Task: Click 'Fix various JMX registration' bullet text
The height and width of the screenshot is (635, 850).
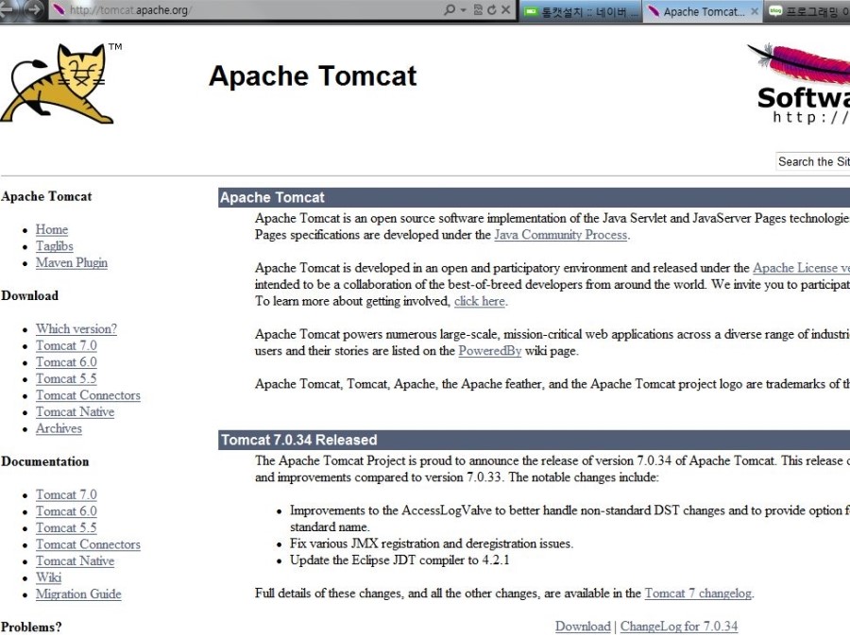Action: point(432,543)
